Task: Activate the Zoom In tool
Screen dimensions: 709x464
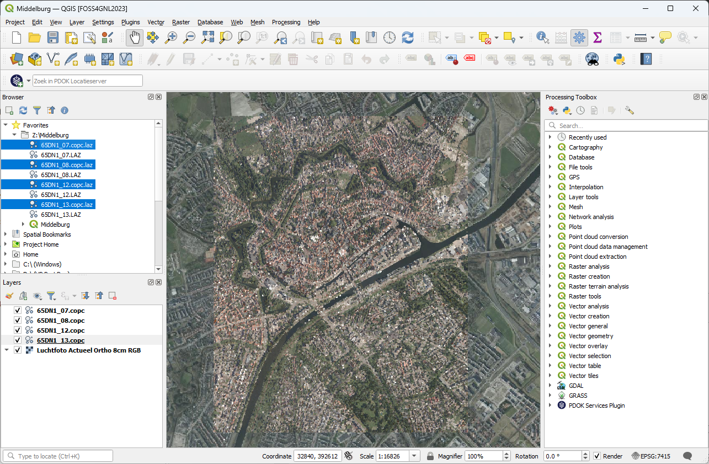Action: 171,38
